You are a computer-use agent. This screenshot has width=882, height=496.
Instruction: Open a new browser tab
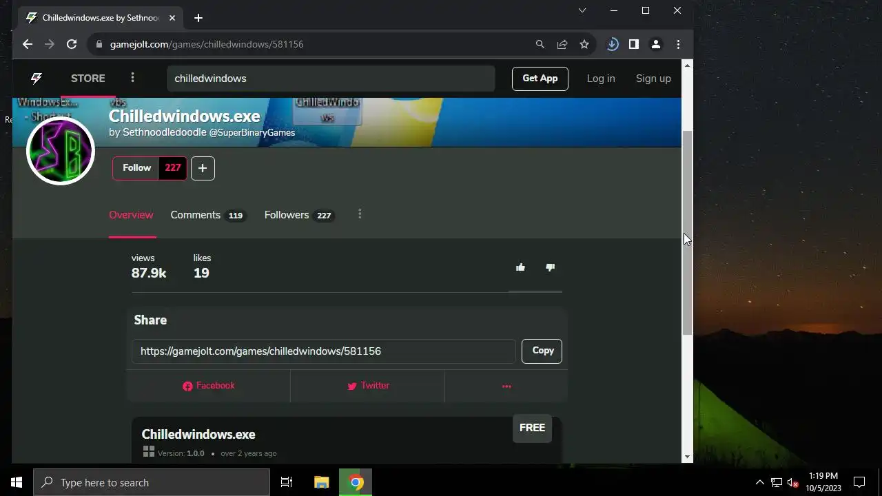click(198, 18)
